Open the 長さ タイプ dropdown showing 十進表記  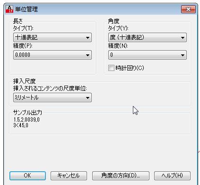(x=52, y=37)
